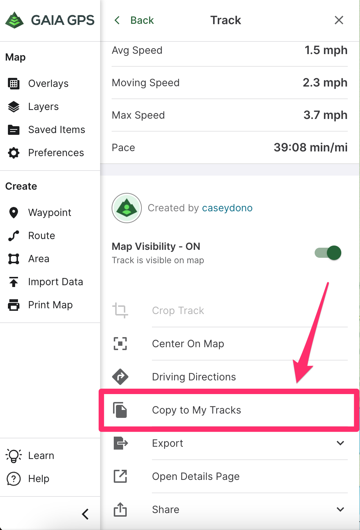This screenshot has height=530, width=360.
Task: Select Copy to My Tracks
Action: [196, 410]
